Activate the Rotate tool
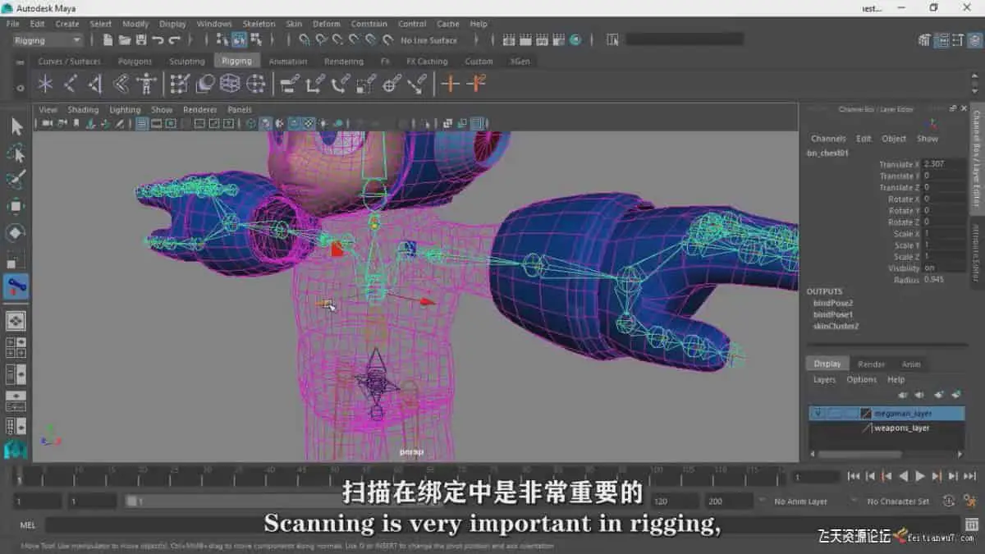Viewport: 985px width, 554px height. coord(16,233)
